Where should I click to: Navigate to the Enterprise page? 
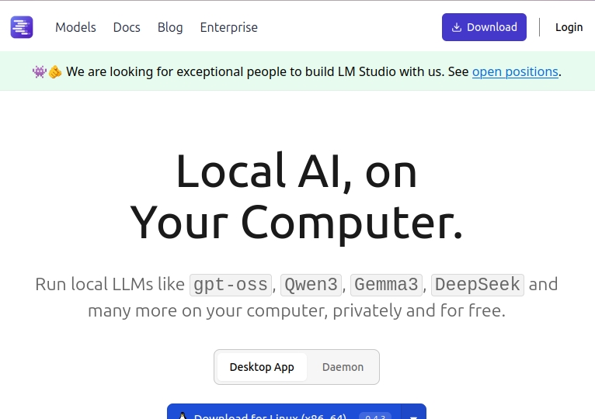228,27
